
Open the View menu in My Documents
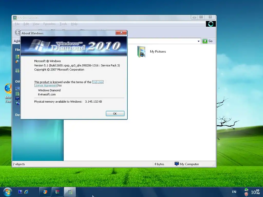[36, 24]
